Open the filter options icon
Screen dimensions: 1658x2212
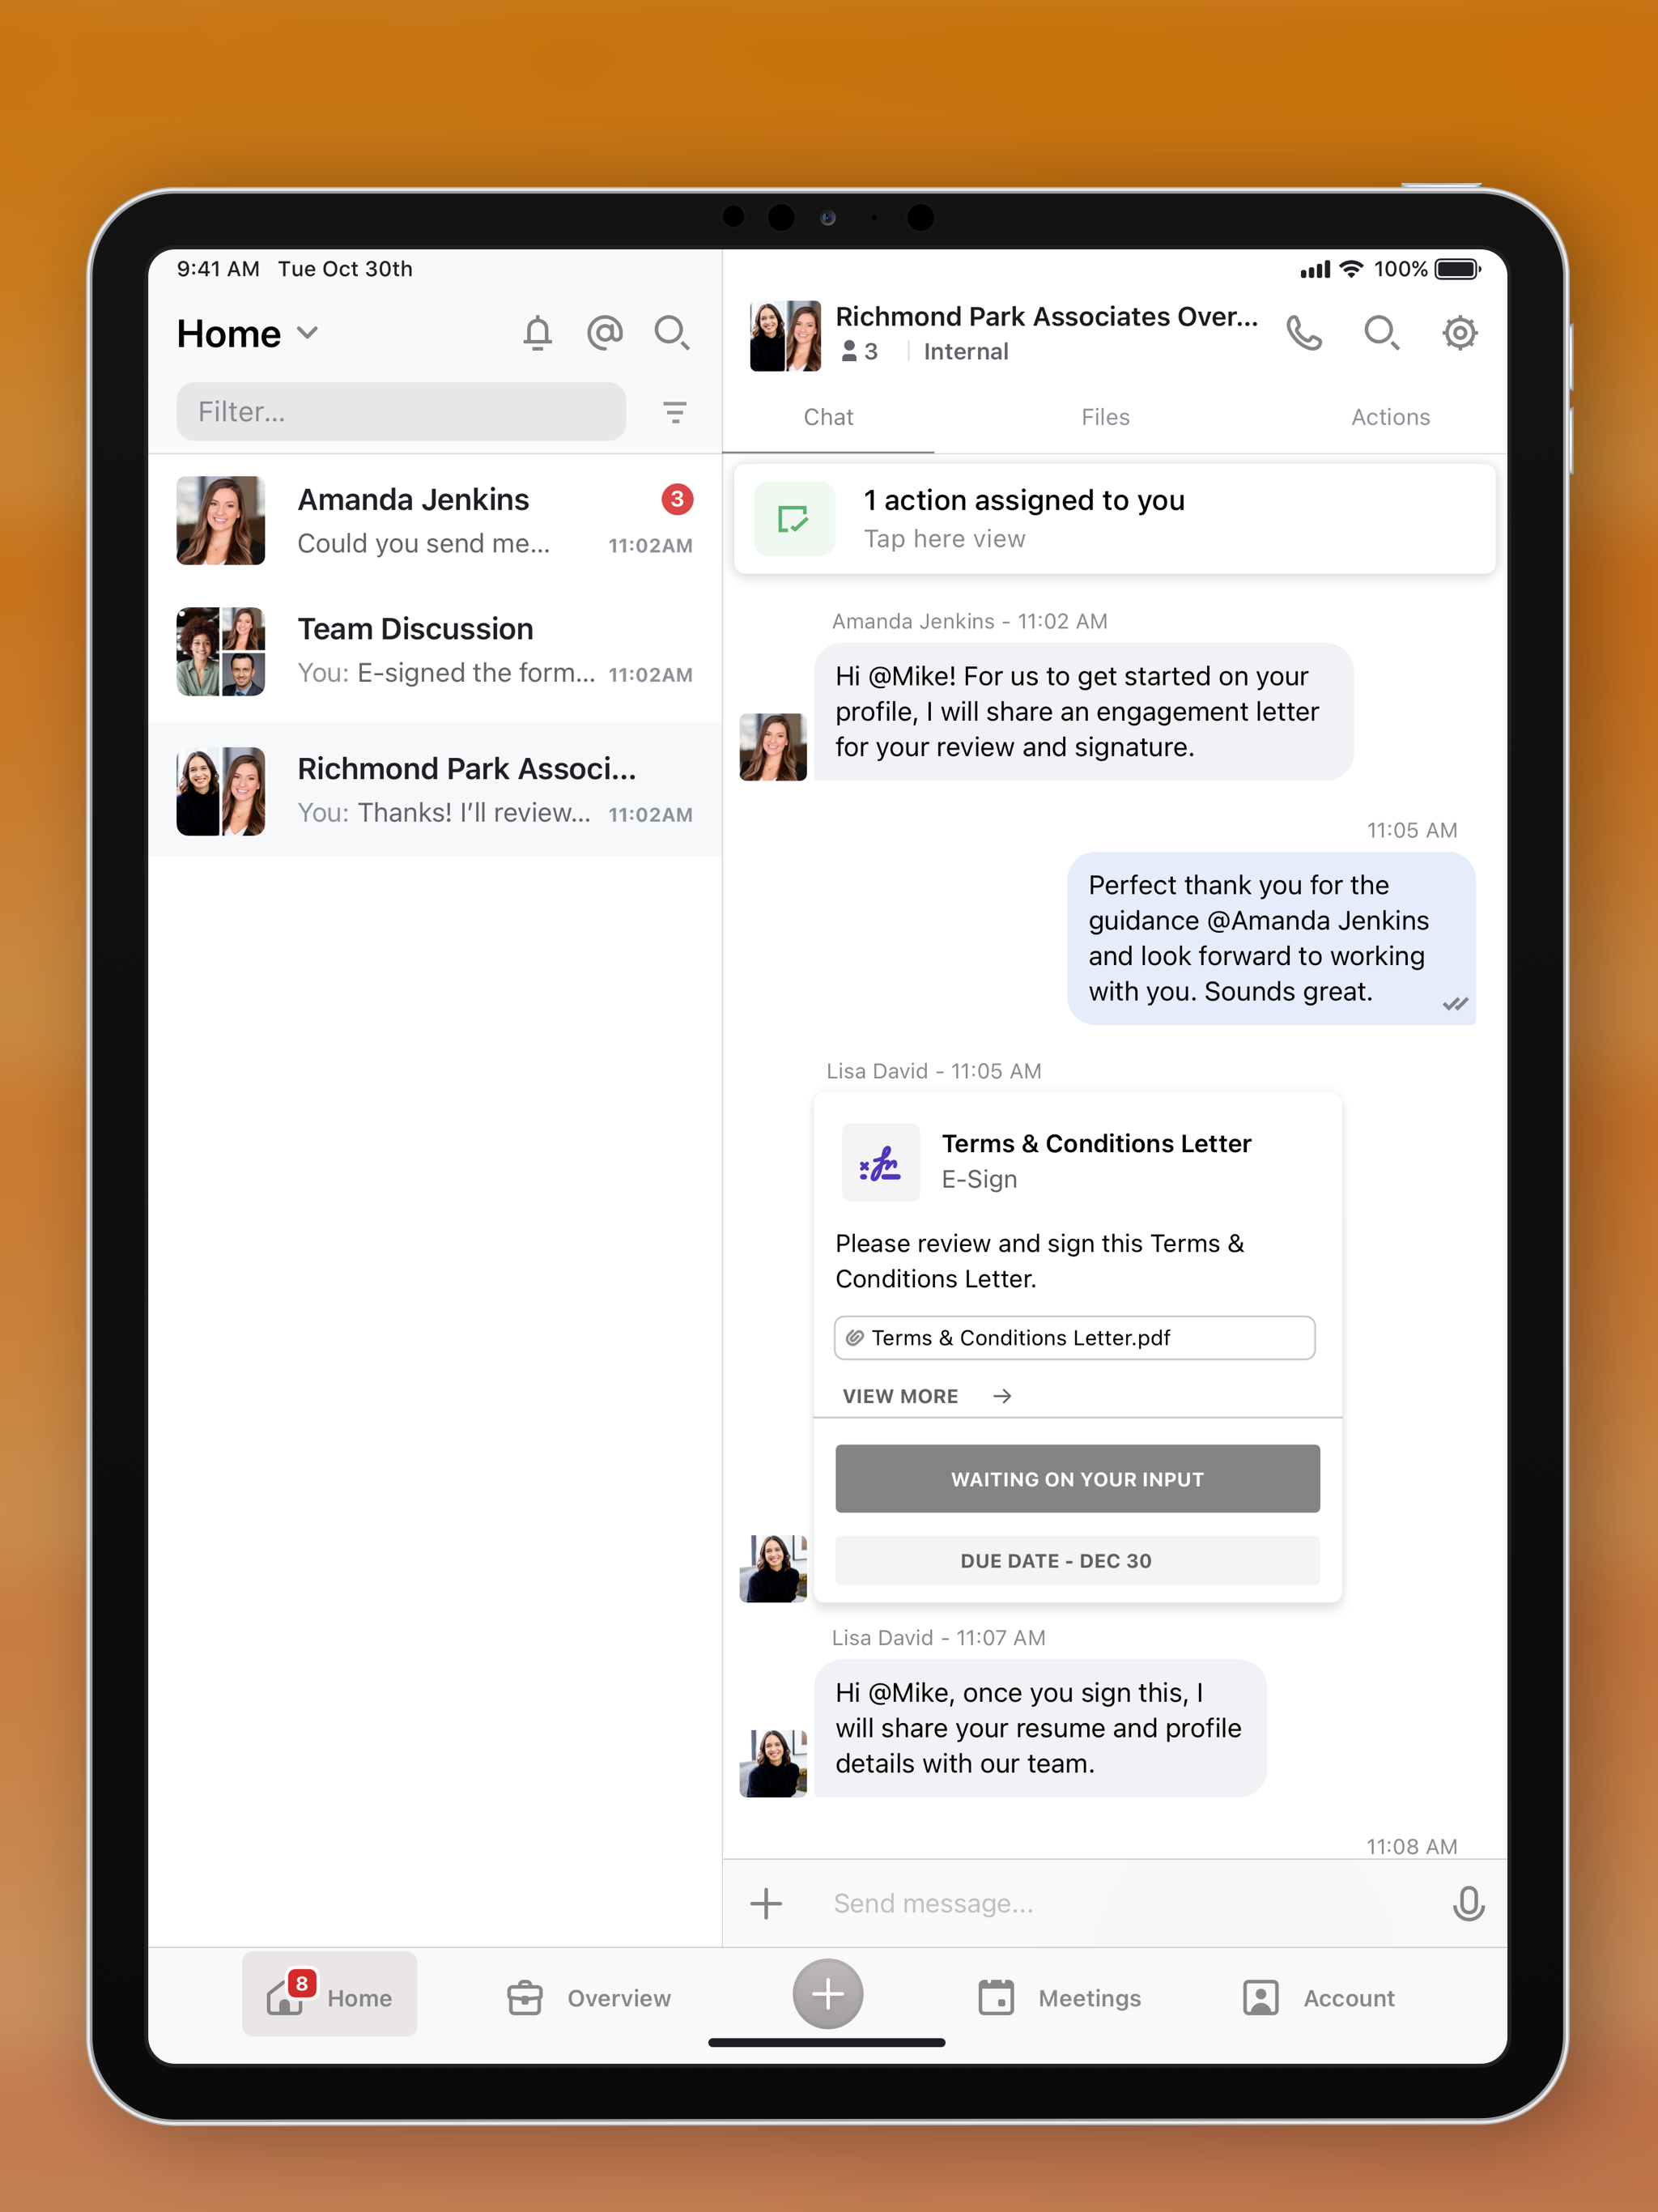coord(675,412)
